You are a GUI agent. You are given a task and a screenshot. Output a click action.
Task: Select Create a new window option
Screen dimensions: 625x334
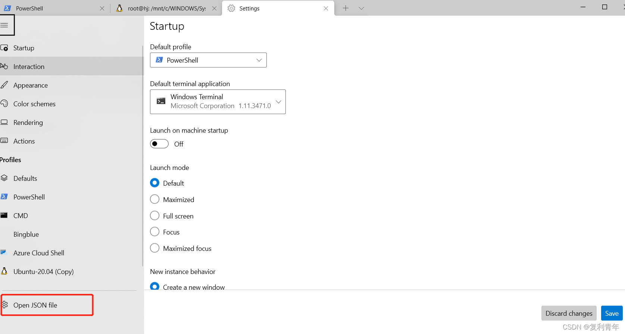(155, 286)
